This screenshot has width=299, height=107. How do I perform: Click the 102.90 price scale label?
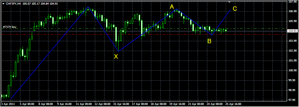(x=292, y=51)
